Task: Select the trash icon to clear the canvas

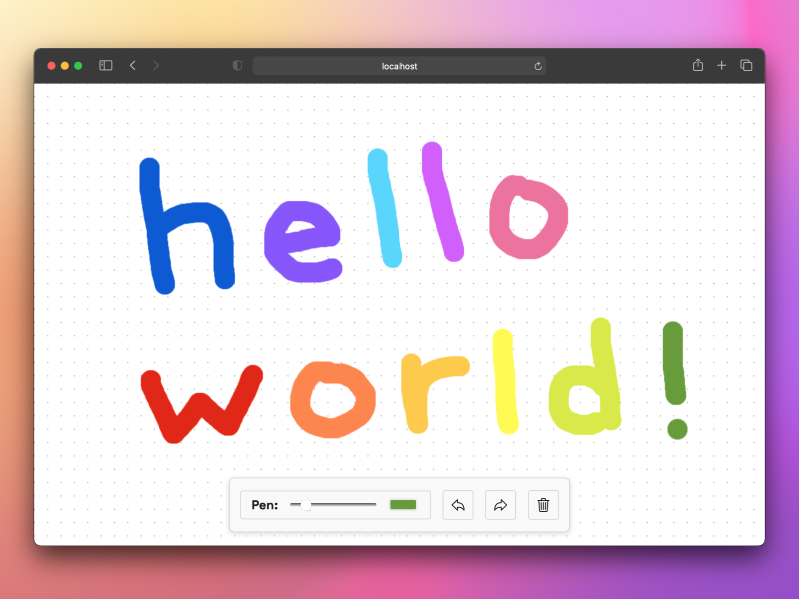Action: pyautogui.click(x=542, y=505)
